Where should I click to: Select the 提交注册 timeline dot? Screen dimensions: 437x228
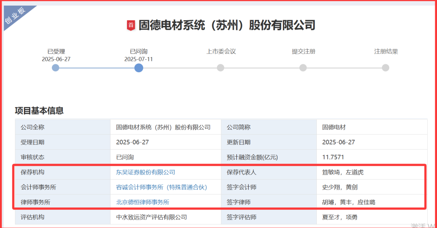coord(303,68)
